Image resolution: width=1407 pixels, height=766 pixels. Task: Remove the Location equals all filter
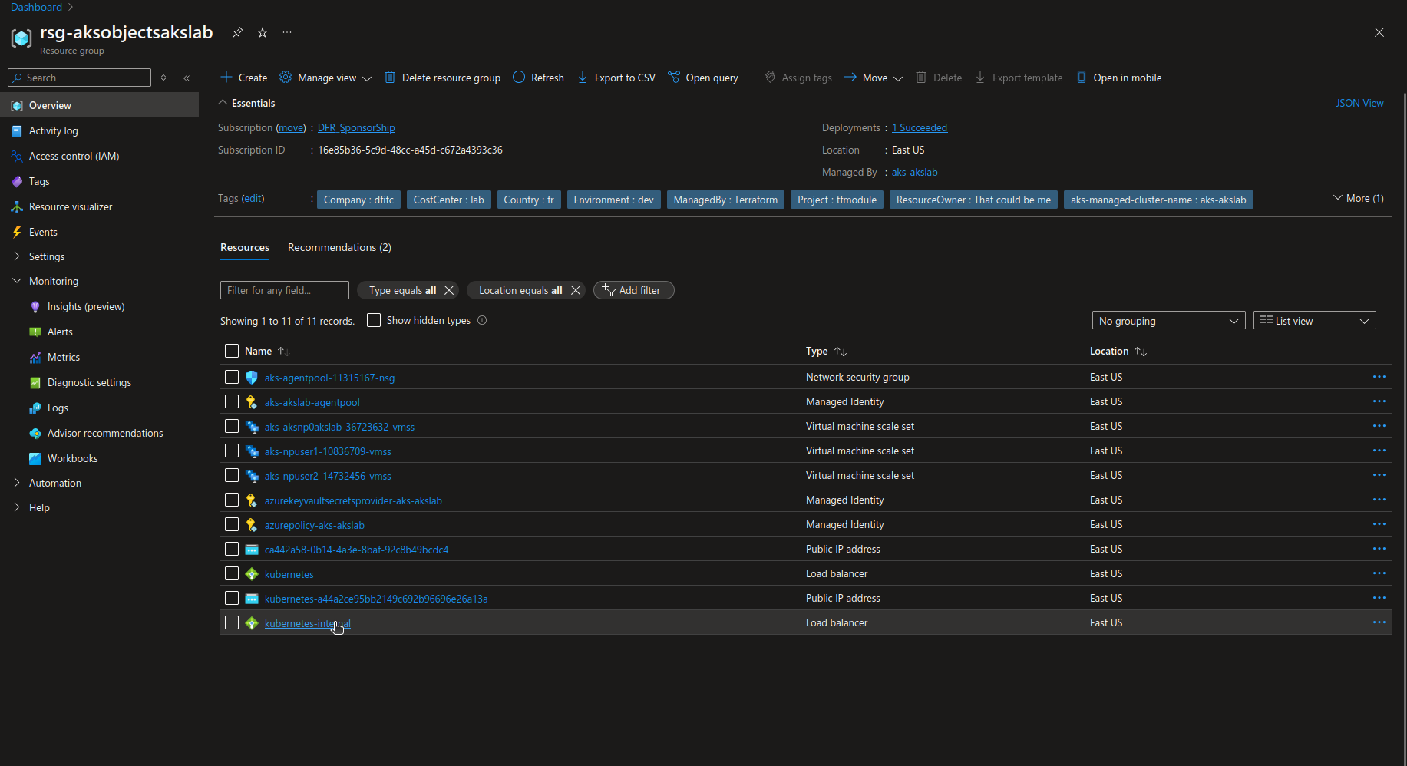pyautogui.click(x=575, y=290)
